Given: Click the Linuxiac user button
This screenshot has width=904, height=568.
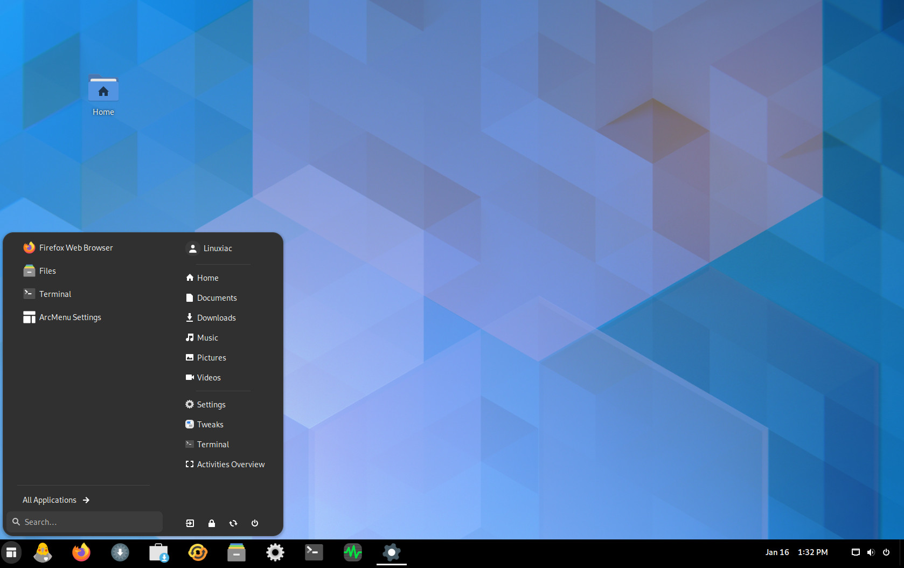Looking at the screenshot, I should click(217, 248).
